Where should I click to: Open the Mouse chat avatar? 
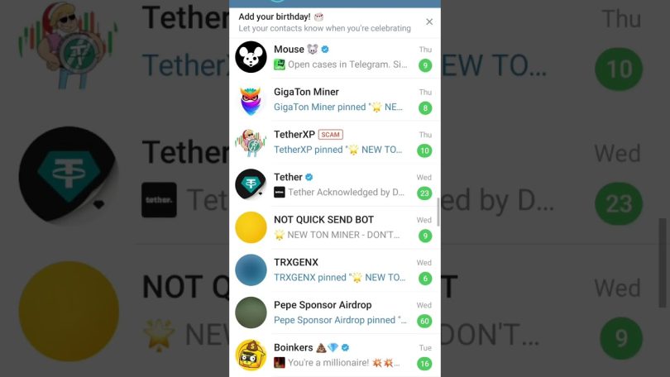click(x=251, y=57)
